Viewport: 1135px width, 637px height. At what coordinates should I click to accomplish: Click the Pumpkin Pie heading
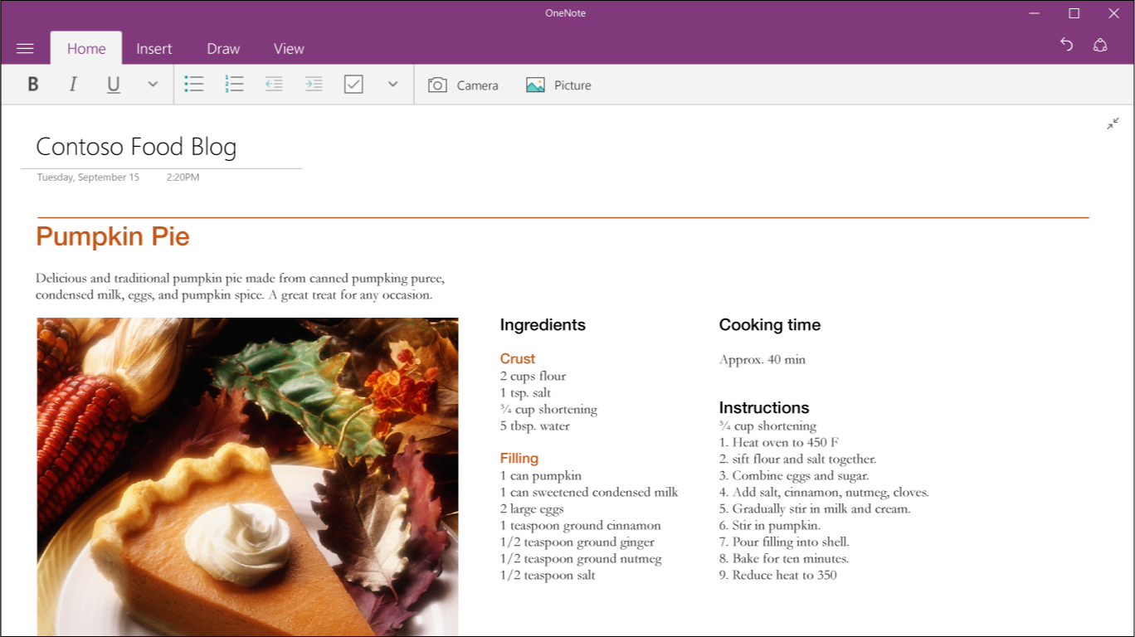pos(113,236)
